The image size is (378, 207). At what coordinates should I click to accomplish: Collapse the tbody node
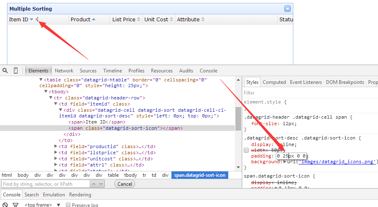click(46, 92)
